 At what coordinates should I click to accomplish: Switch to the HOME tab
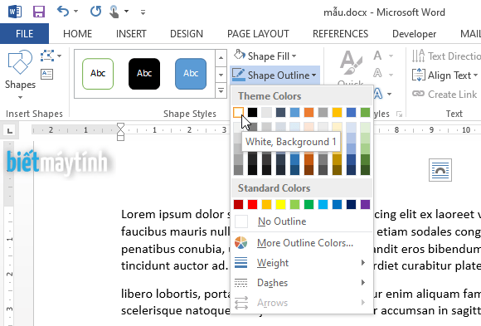[77, 33]
